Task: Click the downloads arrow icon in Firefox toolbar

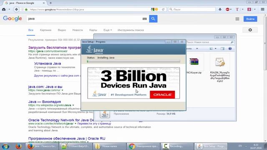Action: (220, 9)
